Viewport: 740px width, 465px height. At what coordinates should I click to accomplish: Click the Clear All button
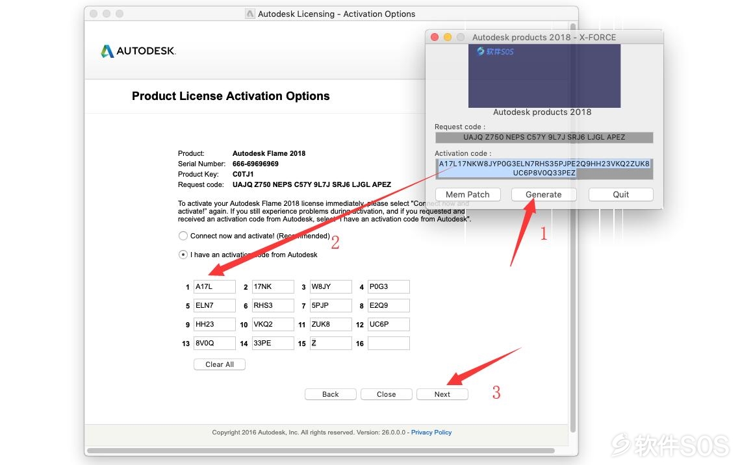pos(220,364)
